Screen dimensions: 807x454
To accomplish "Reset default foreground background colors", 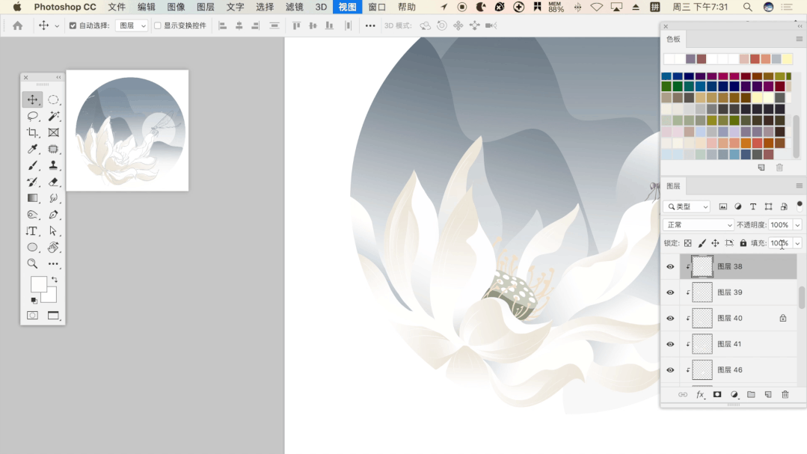I will click(x=34, y=300).
